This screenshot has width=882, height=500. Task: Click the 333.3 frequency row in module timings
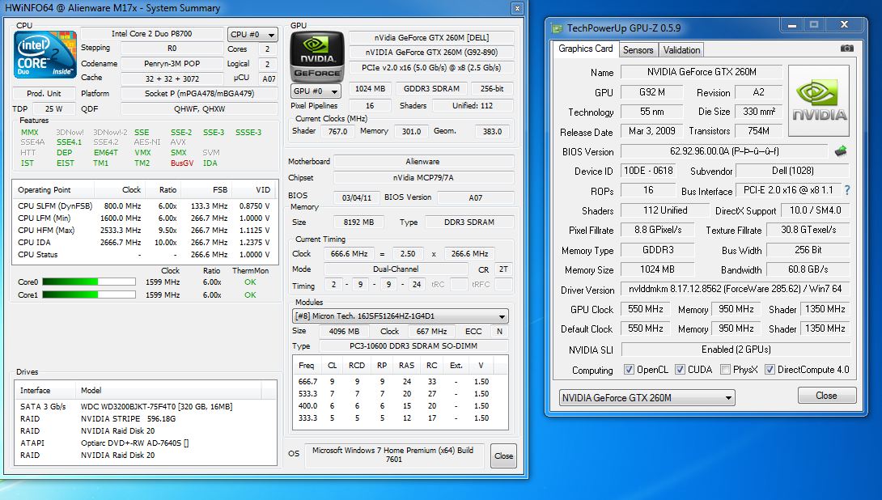click(x=400, y=418)
